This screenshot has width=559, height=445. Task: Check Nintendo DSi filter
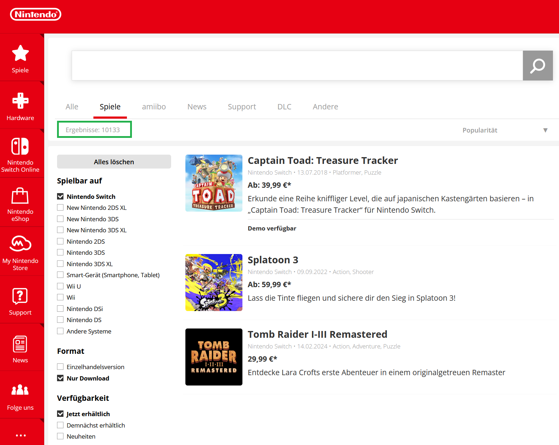(60, 309)
